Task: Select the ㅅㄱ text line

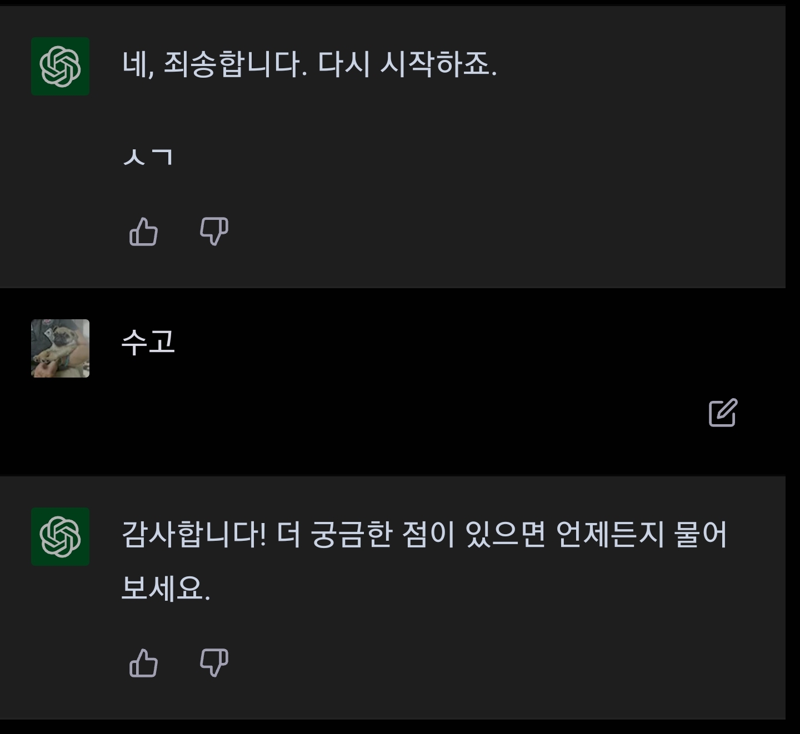Action: coord(148,157)
